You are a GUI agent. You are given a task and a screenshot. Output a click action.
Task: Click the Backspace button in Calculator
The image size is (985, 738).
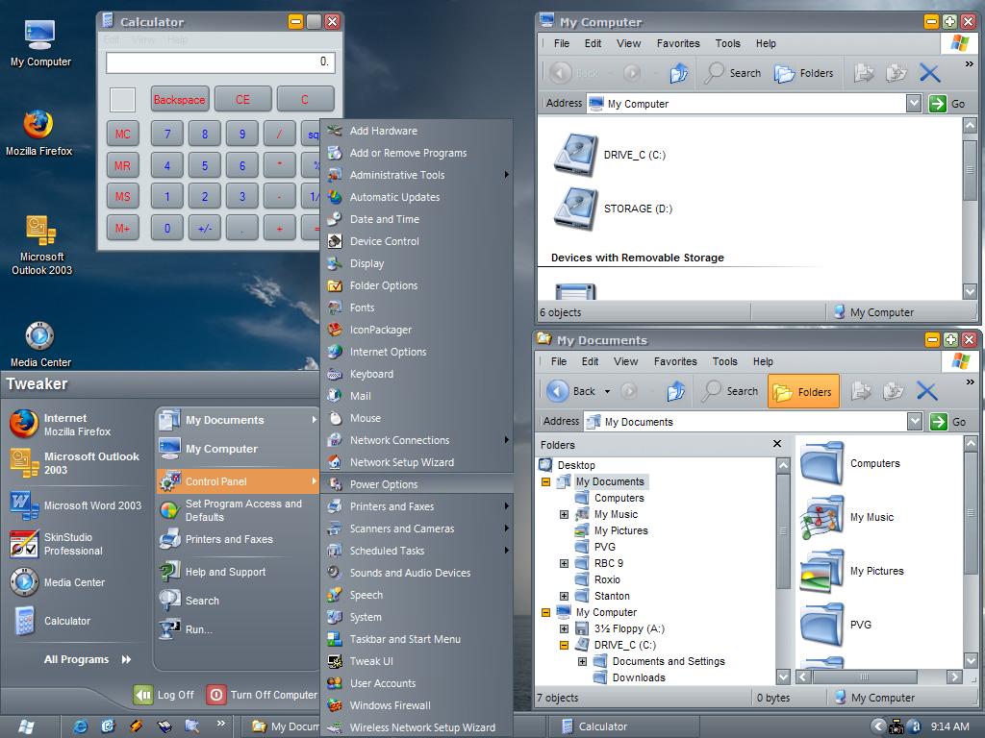179,99
